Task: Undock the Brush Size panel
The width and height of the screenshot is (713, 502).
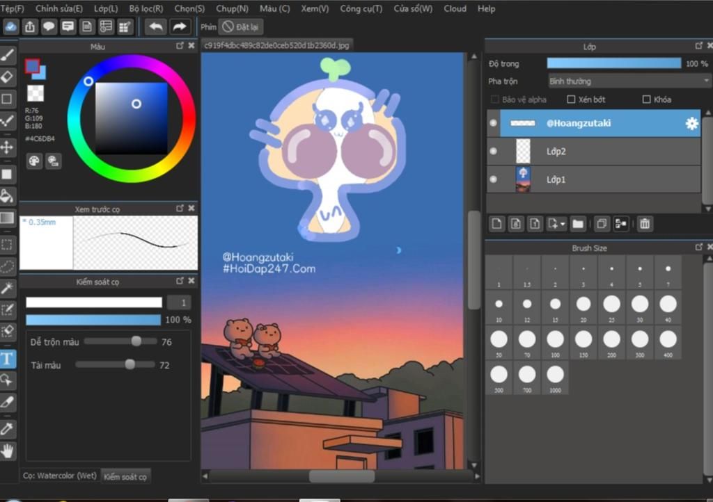Action: [699, 247]
